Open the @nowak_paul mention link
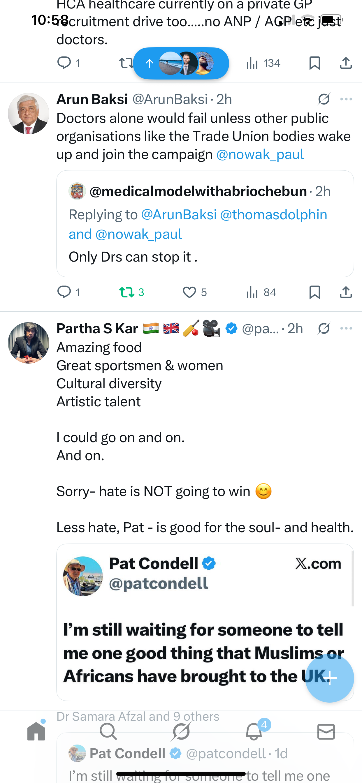The width and height of the screenshot is (362, 783). click(260, 154)
